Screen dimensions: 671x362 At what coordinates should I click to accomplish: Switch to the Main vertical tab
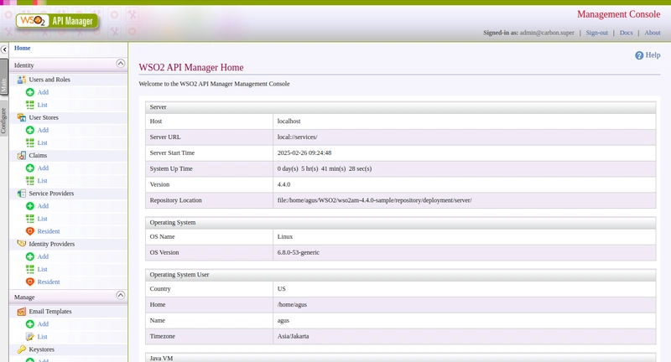pos(4,78)
